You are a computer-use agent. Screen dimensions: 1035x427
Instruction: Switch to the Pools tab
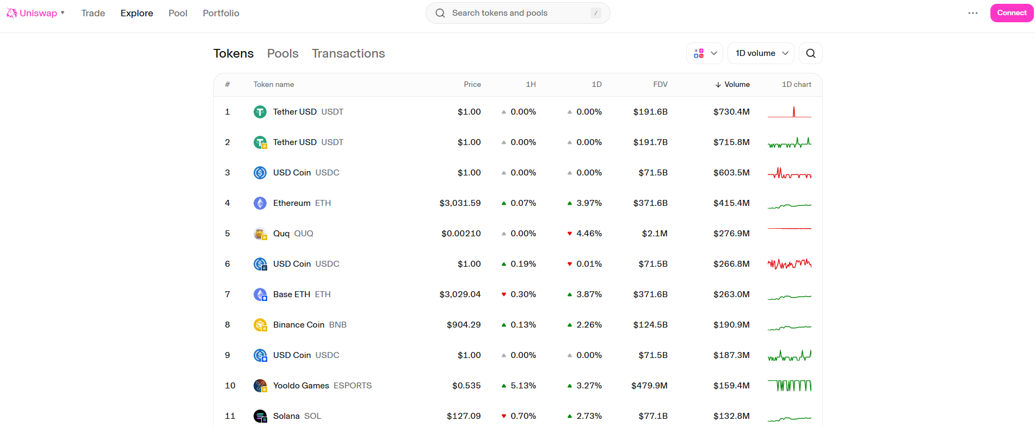click(282, 53)
